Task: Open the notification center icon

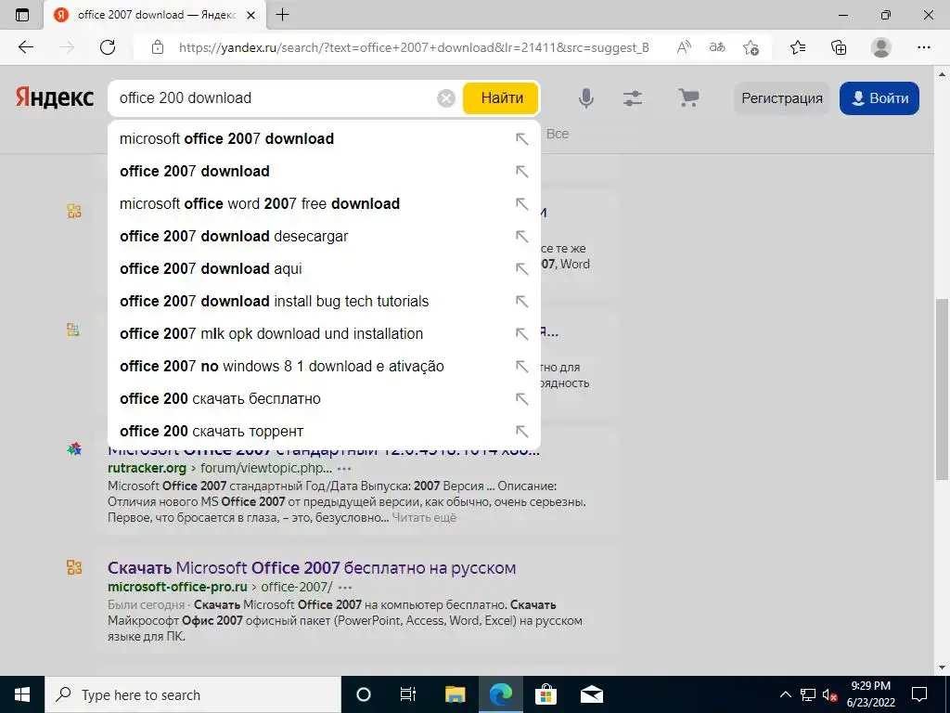Action: [919, 694]
